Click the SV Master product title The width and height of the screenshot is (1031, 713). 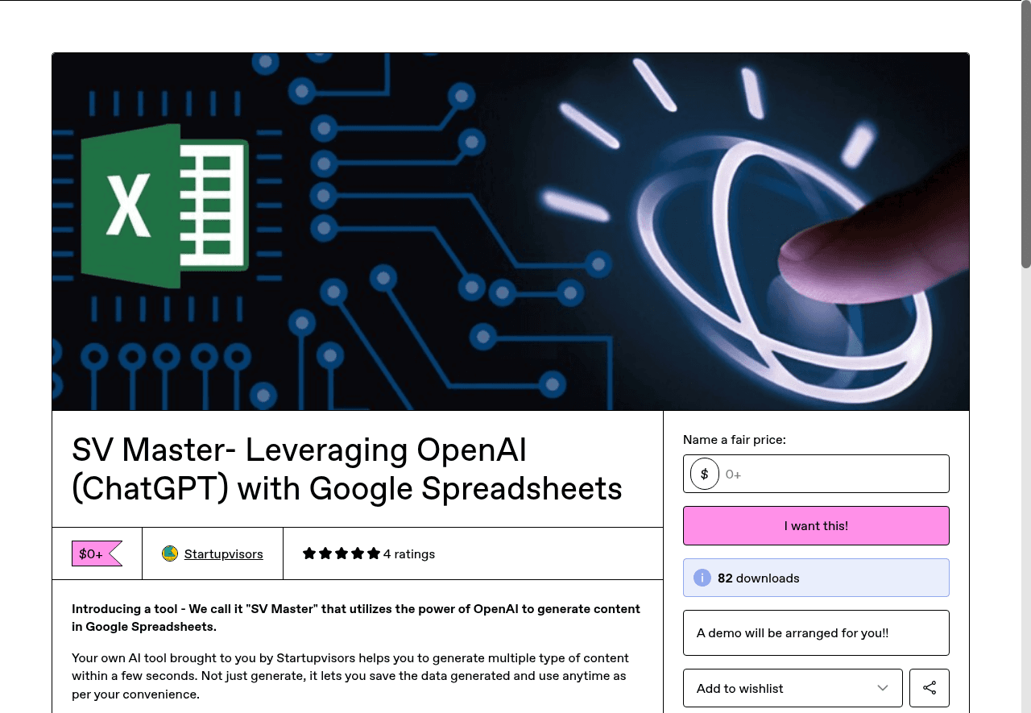[346, 469]
